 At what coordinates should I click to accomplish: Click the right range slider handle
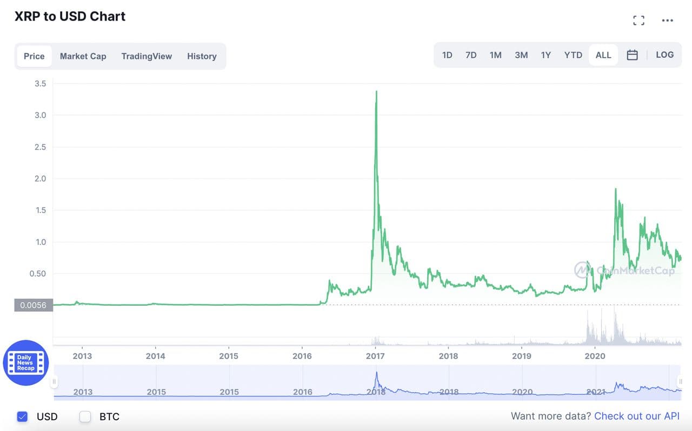(x=681, y=382)
